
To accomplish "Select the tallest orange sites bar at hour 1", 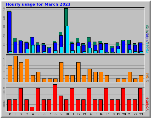I will [x=16, y=69].
